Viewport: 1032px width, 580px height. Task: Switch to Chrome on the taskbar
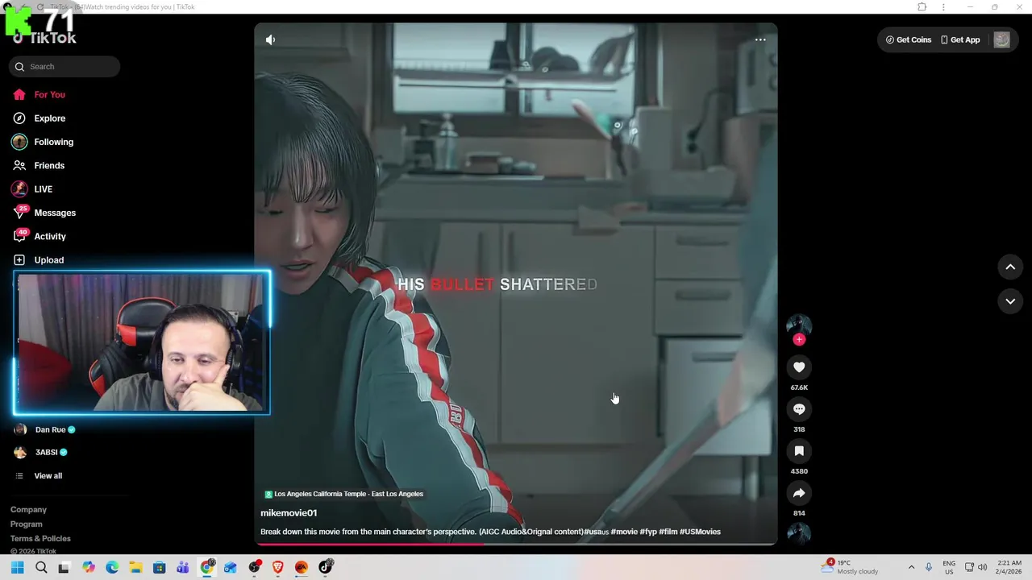(x=207, y=567)
